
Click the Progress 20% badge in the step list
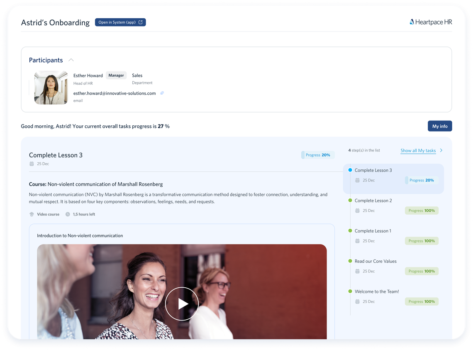pos(422,180)
